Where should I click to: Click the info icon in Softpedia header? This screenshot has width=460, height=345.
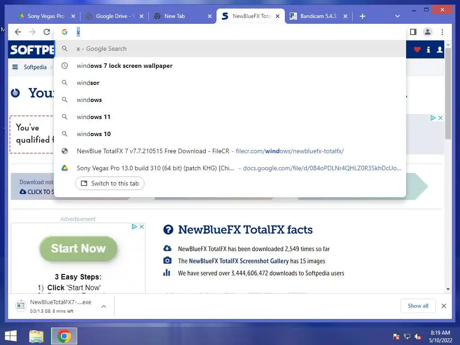coord(428,50)
